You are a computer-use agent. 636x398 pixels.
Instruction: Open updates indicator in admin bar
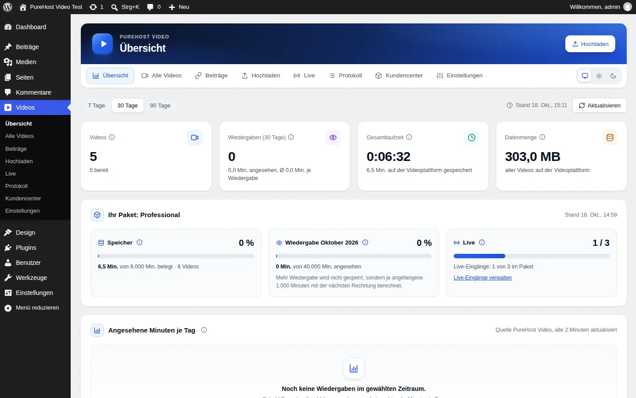(96, 7)
